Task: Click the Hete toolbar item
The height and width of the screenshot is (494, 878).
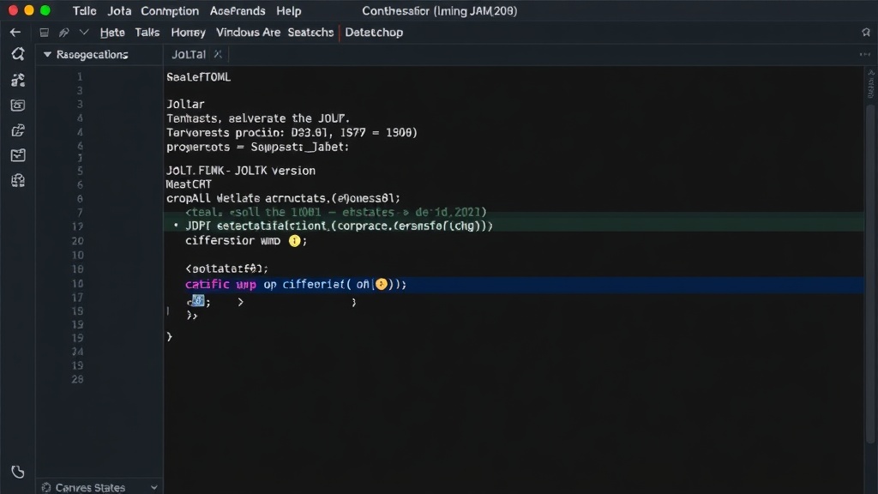Action: (112, 33)
